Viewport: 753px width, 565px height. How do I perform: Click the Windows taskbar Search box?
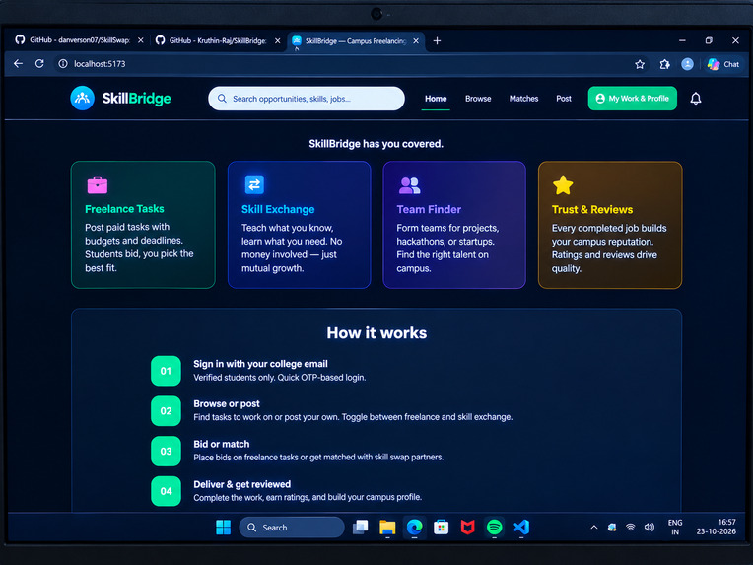click(292, 528)
